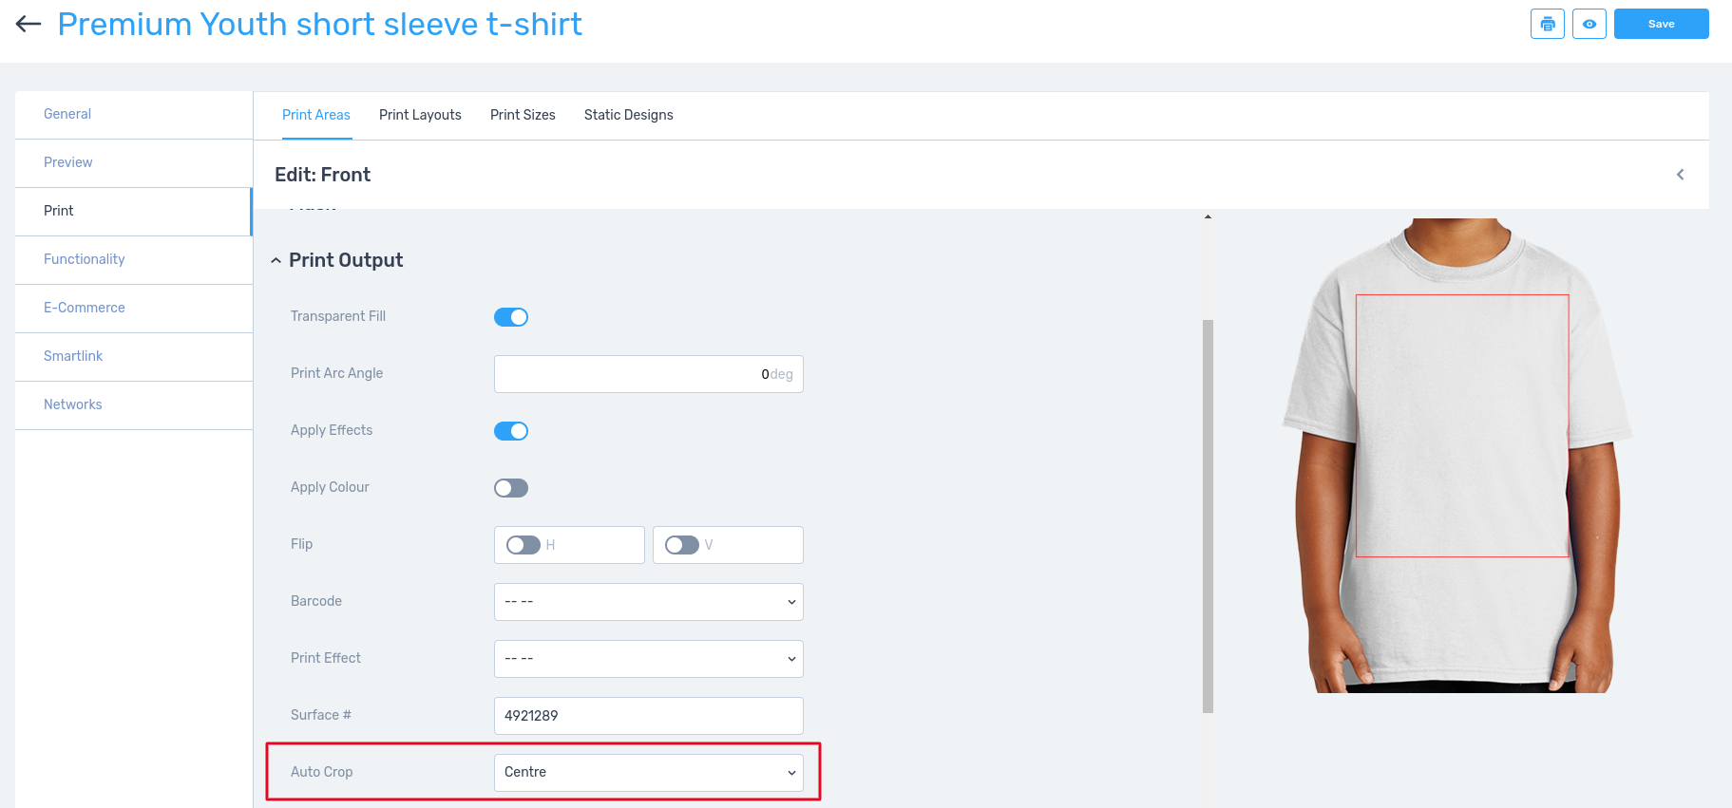Switch to the Print Layouts tab
Image resolution: width=1732 pixels, height=808 pixels.
click(420, 115)
